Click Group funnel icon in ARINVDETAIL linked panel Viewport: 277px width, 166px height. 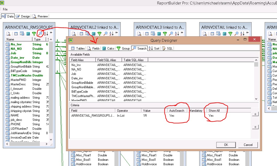point(230,33)
